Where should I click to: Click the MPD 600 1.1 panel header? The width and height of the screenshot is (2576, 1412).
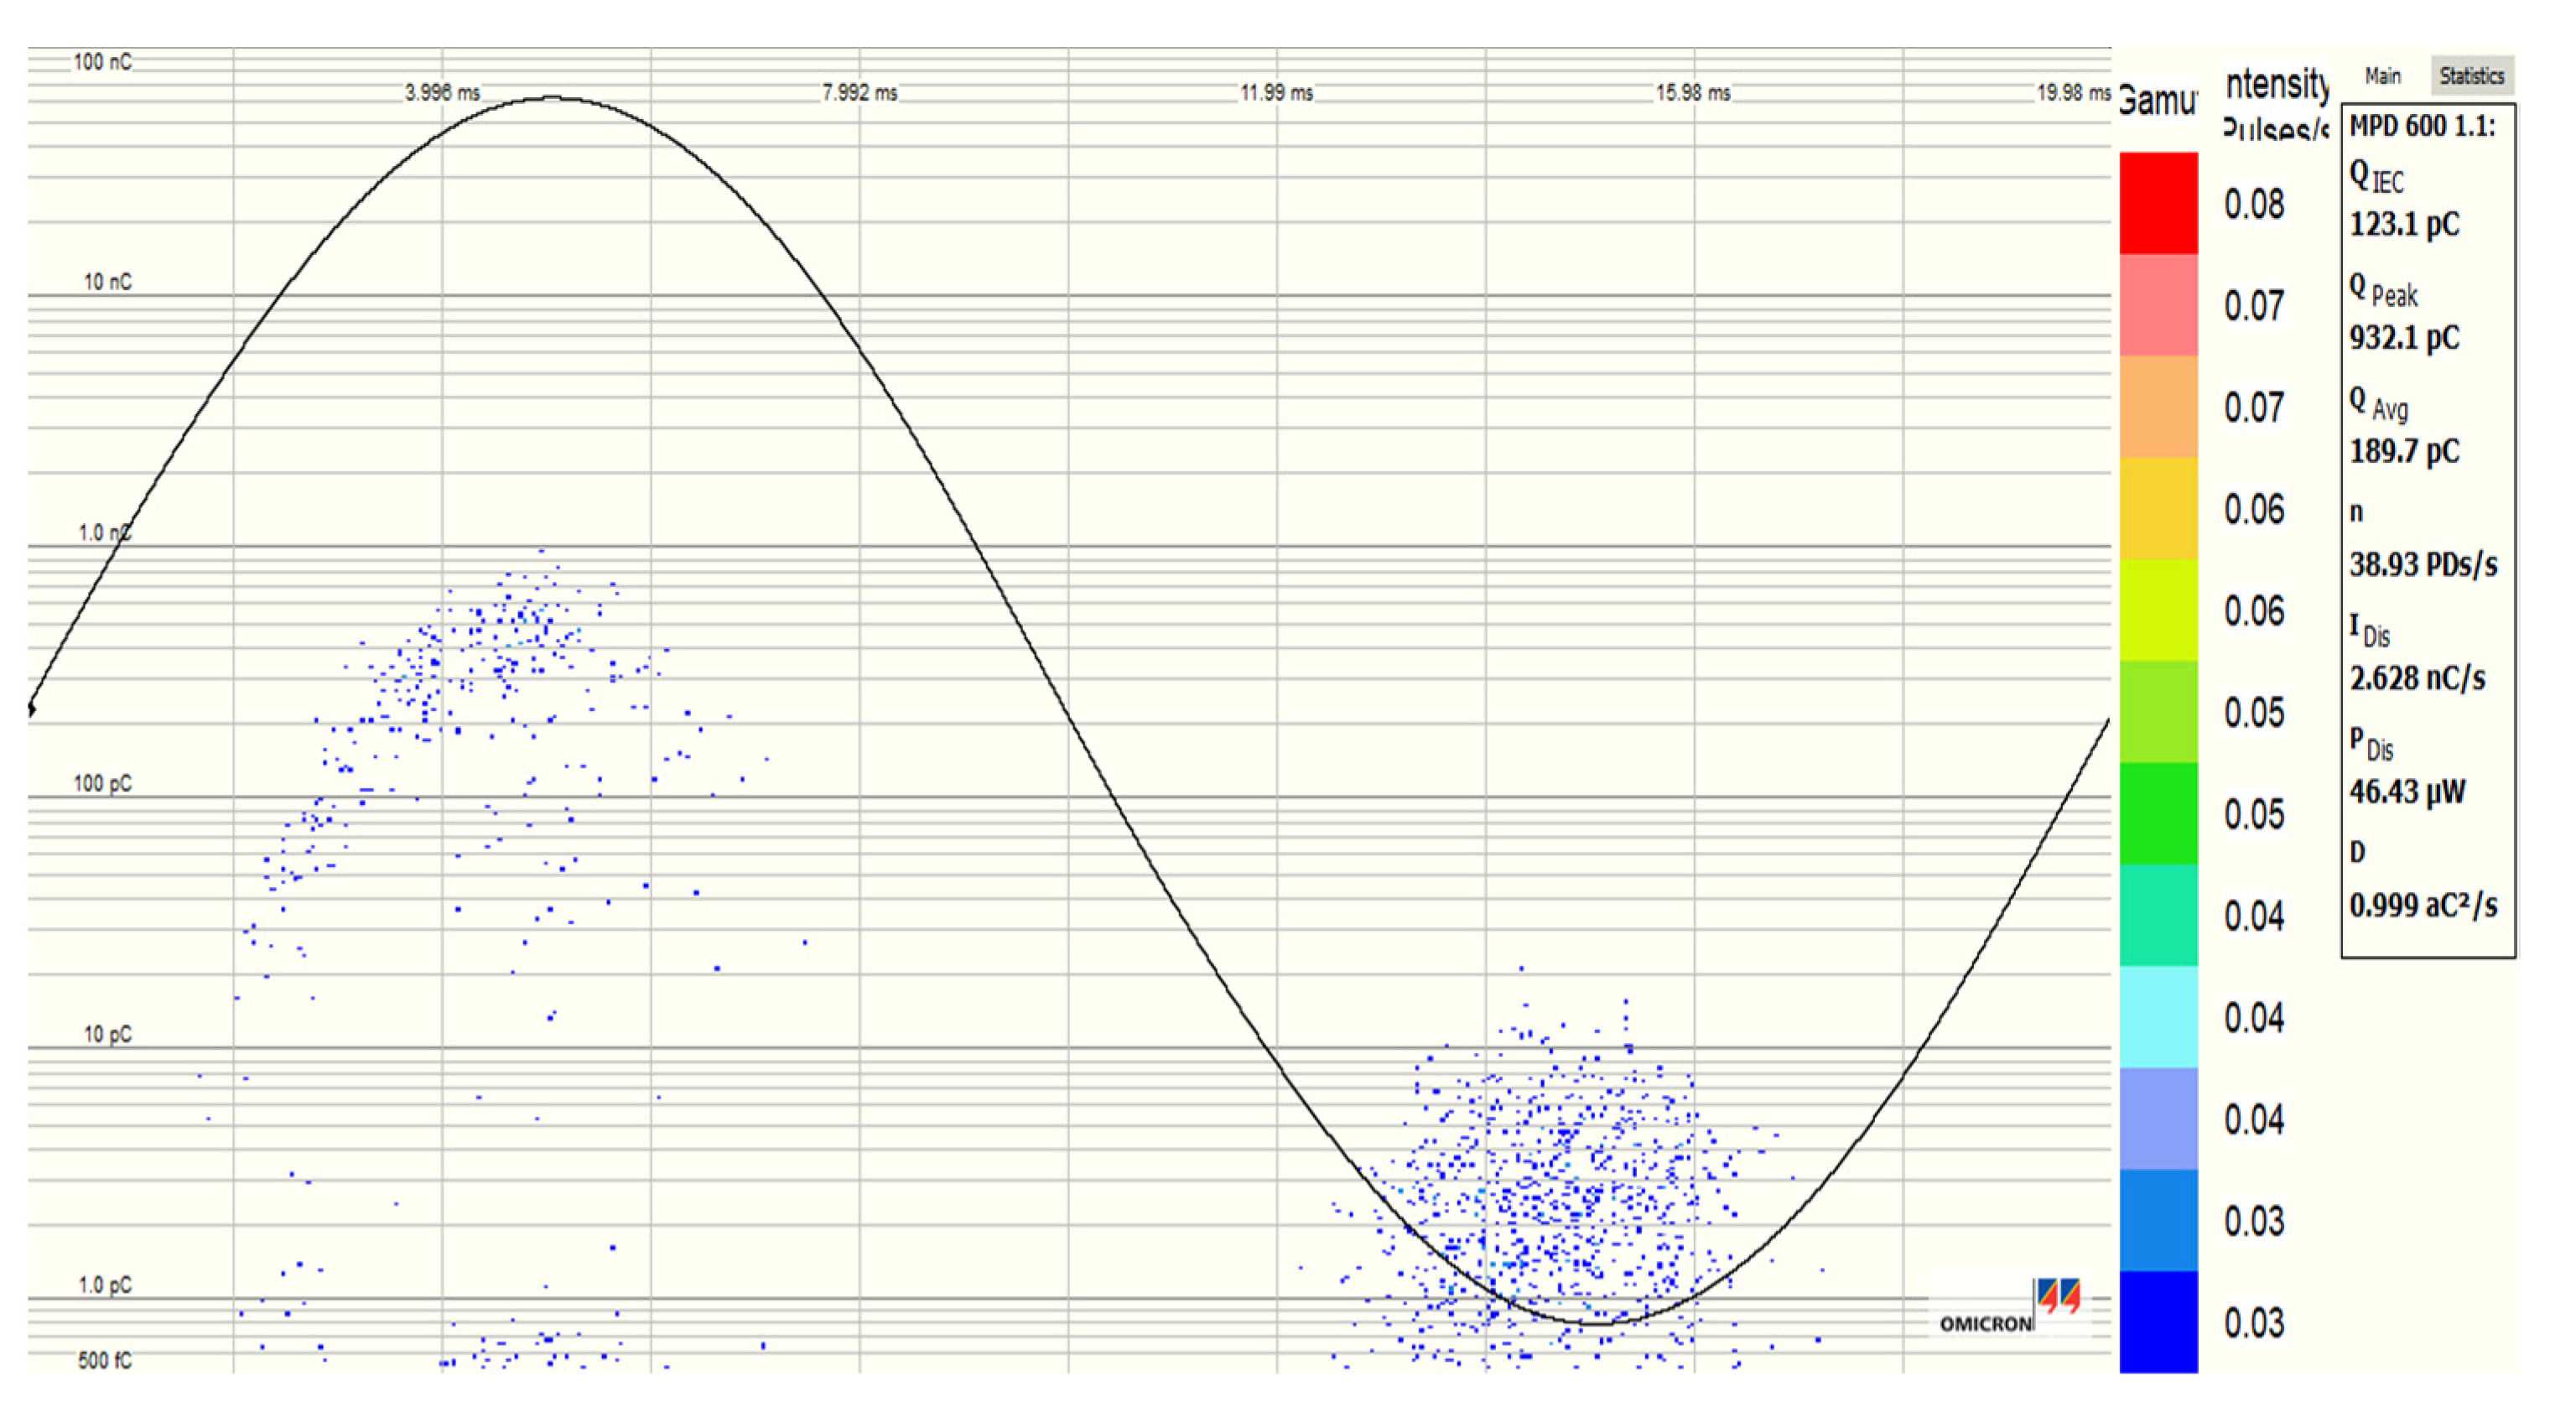[2422, 126]
